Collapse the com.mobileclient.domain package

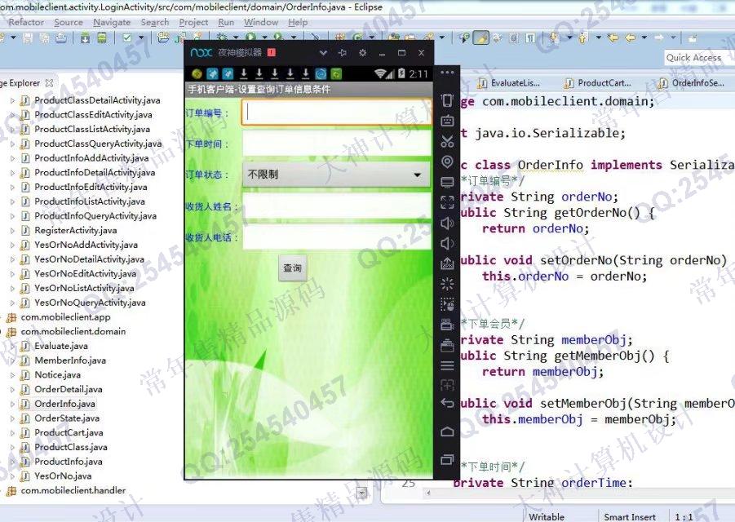tap(2, 332)
